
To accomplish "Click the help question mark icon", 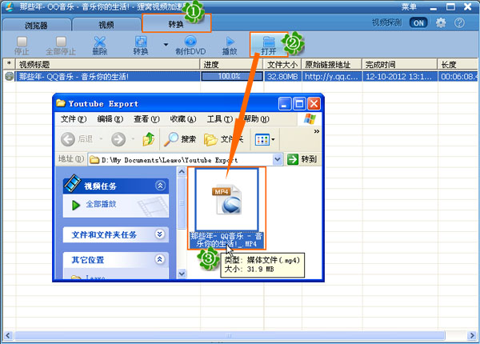I will [x=459, y=22].
